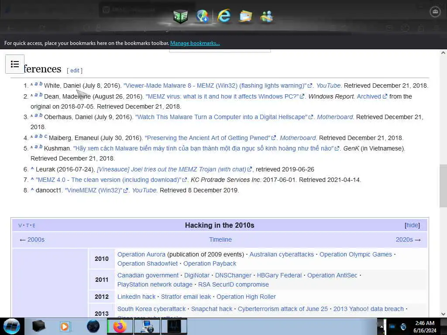View the template via V link
The width and height of the screenshot is (447, 335).
point(20,226)
